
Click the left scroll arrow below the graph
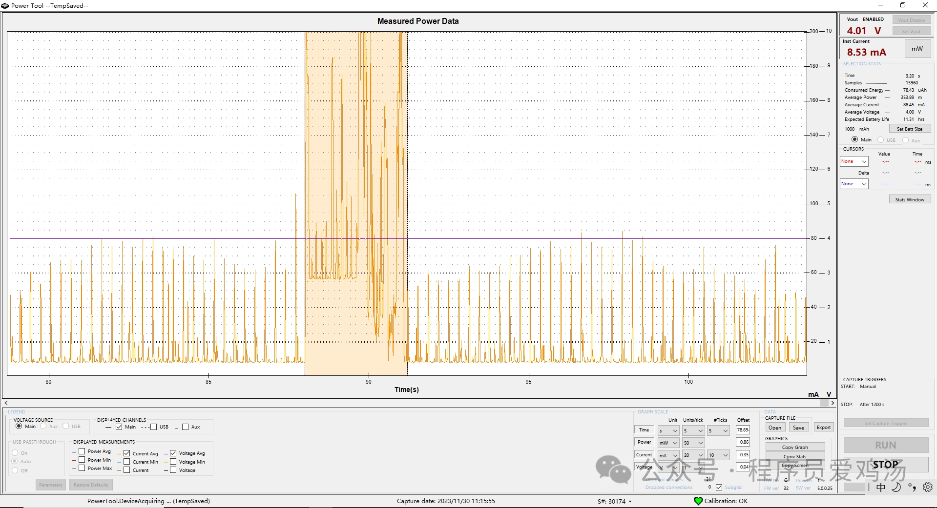(x=6, y=403)
